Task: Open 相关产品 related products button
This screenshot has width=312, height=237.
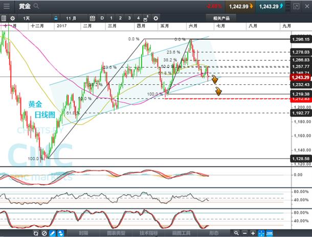Action: [x=221, y=18]
